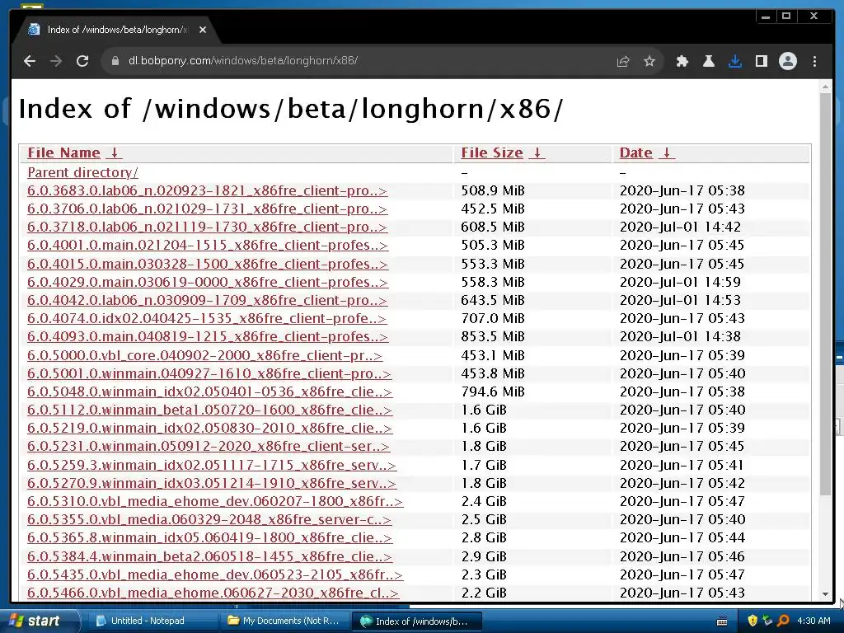Viewport: 844px width, 633px height.
Task: Close the Index of /windows/beta tab
Action: [x=203, y=30]
